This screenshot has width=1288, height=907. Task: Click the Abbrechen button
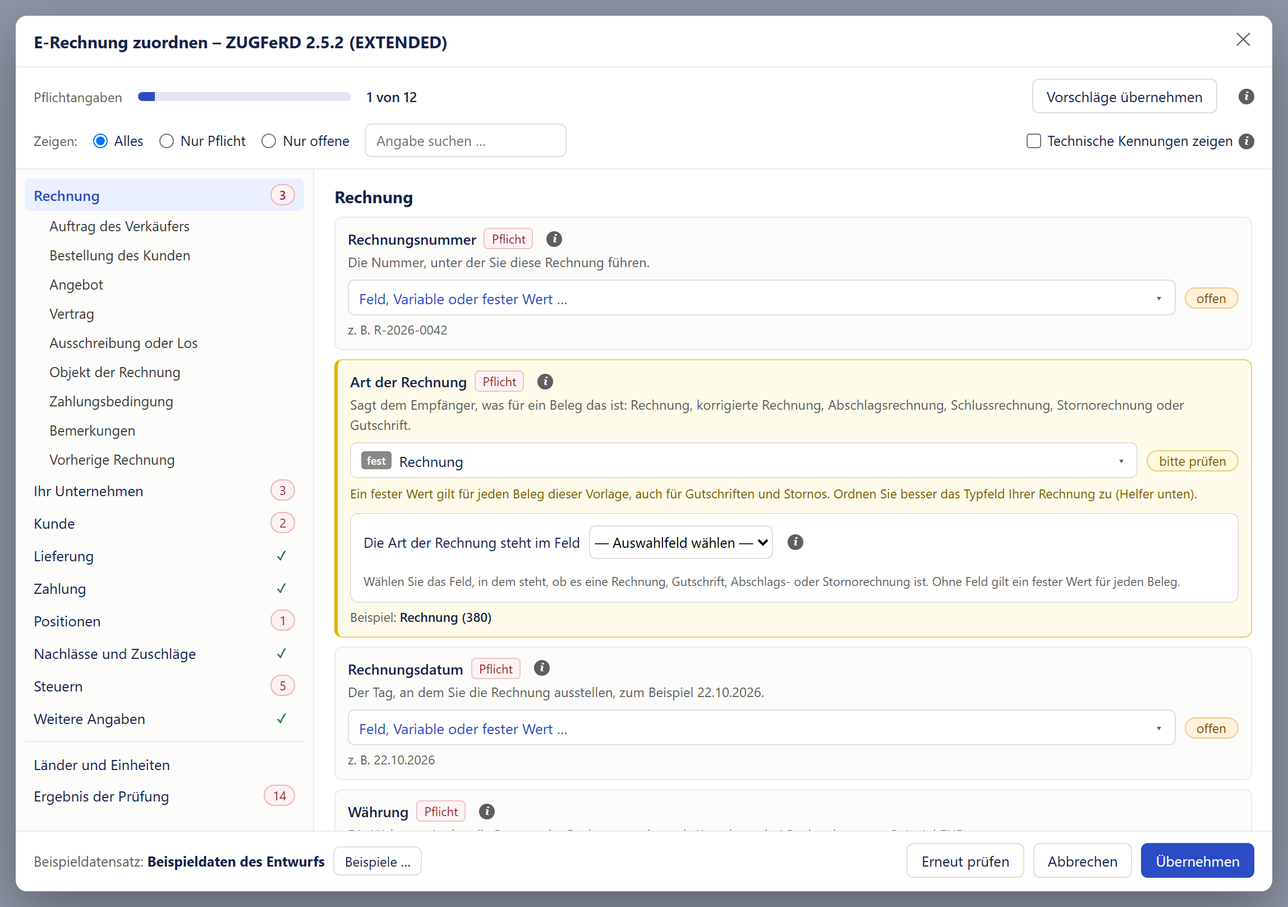click(1082, 861)
